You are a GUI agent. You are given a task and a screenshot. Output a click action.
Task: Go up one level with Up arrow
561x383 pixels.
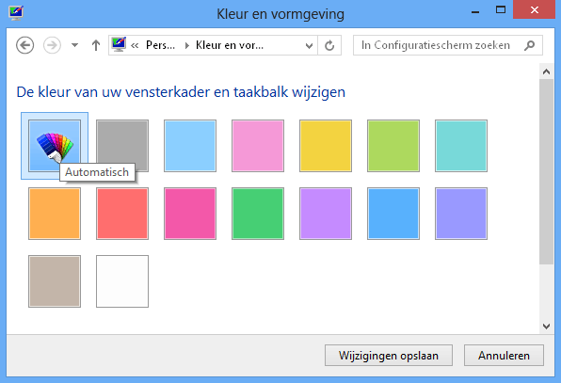95,45
